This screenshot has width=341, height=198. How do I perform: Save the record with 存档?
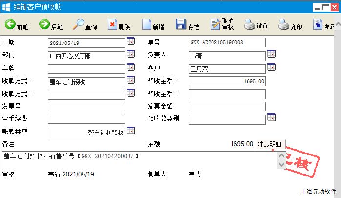tap(187, 25)
